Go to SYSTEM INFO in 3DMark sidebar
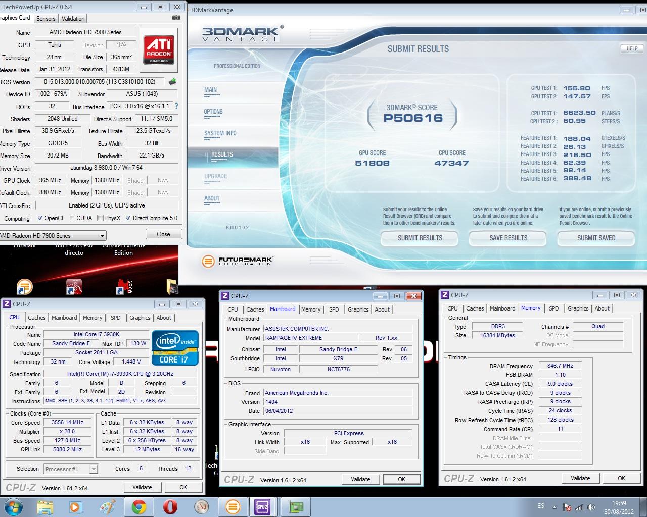This screenshot has width=647, height=517. [220, 133]
